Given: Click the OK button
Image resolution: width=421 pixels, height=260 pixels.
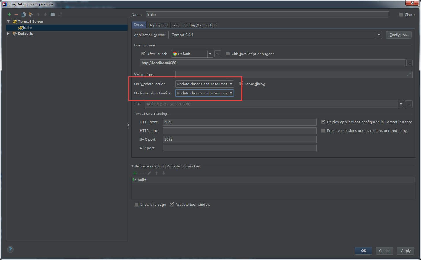Looking at the screenshot, I should [x=364, y=251].
